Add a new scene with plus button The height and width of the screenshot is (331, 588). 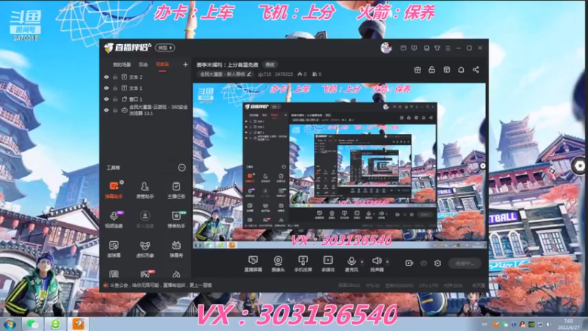point(185,65)
